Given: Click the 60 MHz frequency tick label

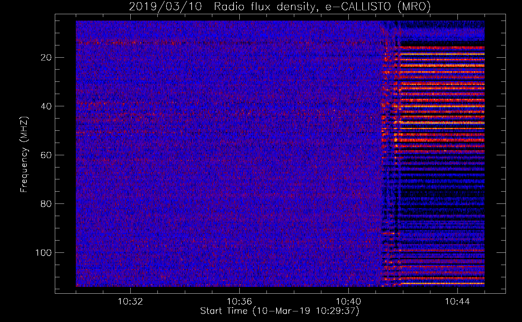Looking at the screenshot, I should pos(46,155).
